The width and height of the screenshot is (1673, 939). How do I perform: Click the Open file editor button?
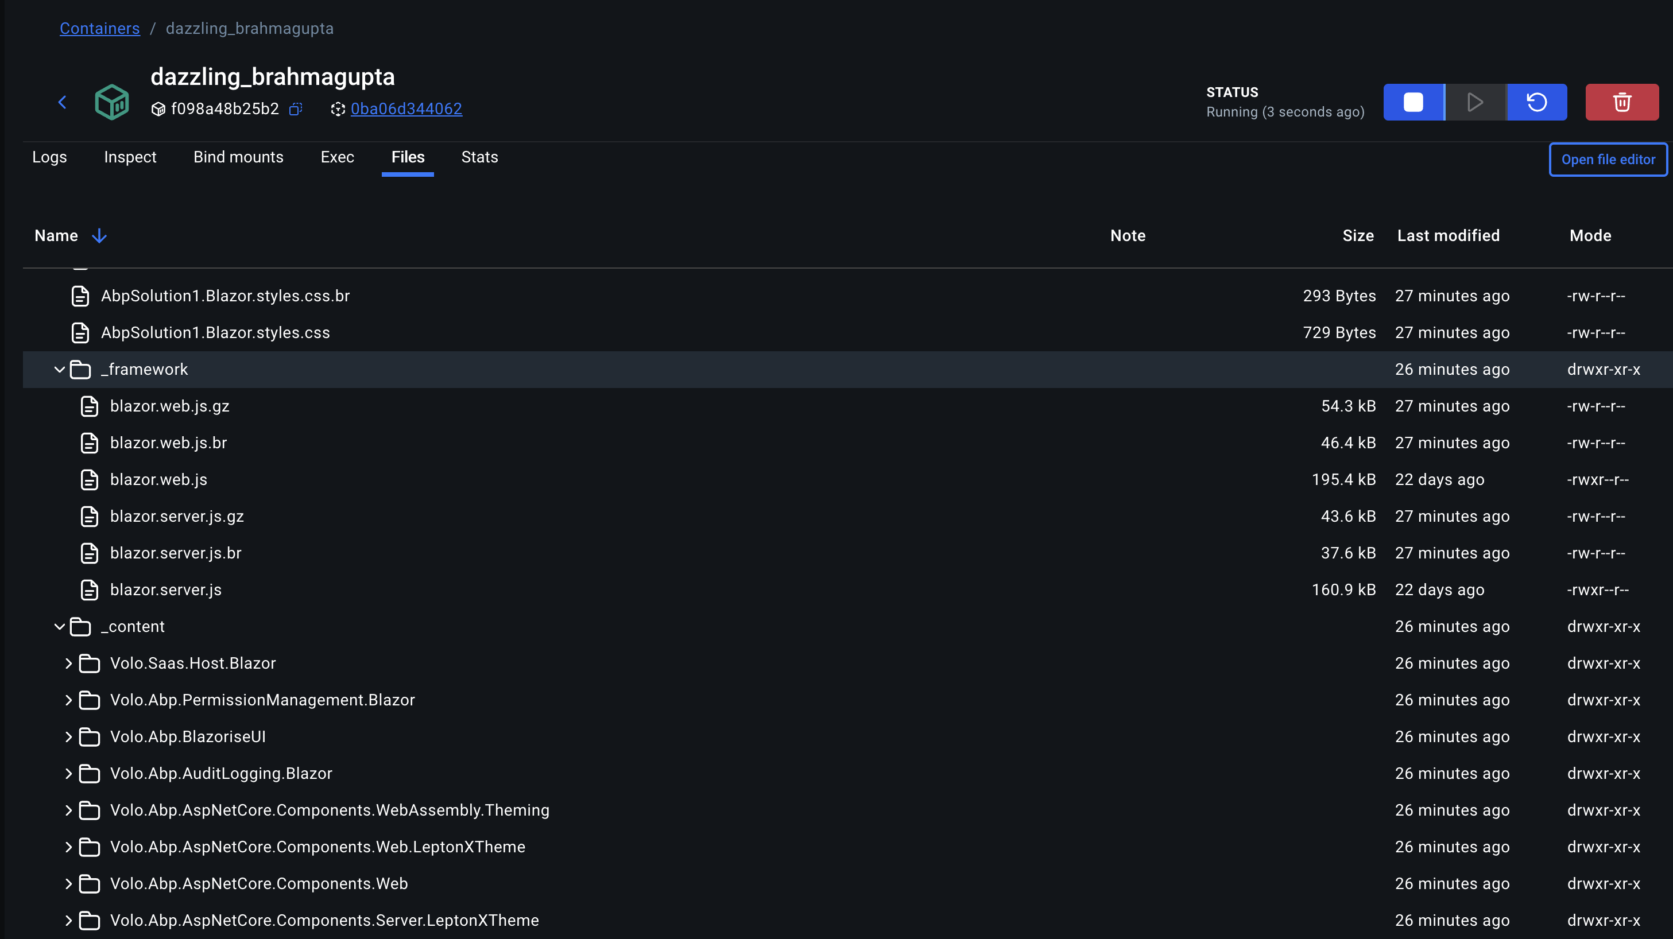coord(1608,159)
